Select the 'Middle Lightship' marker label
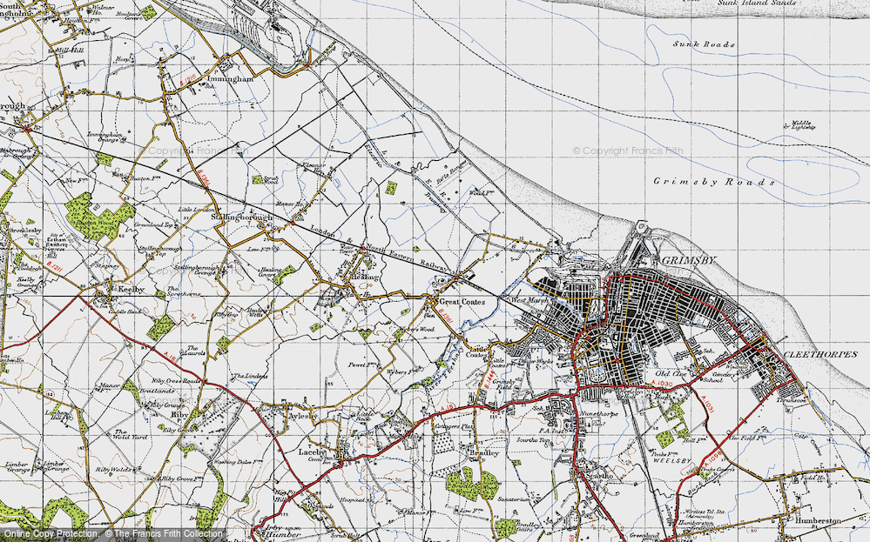The width and height of the screenshot is (870, 542). tap(801, 125)
